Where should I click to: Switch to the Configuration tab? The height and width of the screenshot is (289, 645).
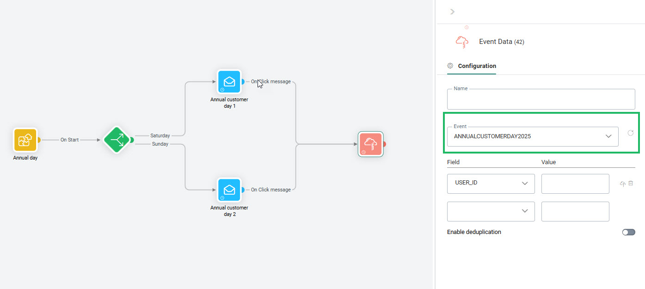click(x=477, y=66)
